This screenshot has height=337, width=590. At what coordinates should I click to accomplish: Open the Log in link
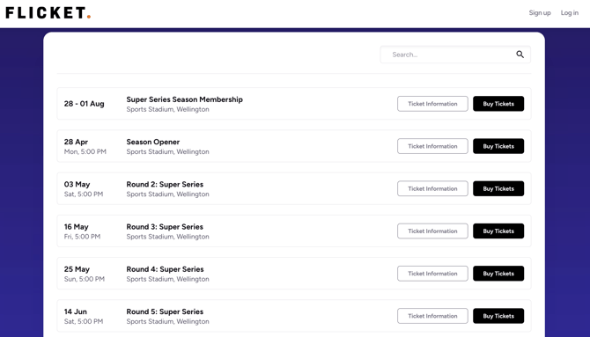pyautogui.click(x=569, y=13)
